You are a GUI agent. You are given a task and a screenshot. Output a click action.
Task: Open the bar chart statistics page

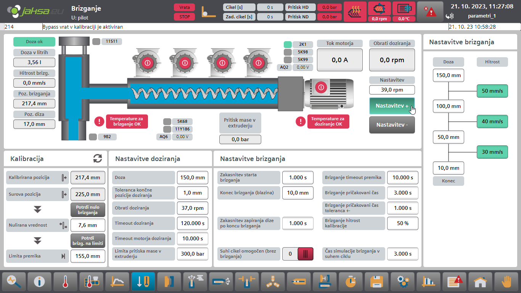coord(428,282)
